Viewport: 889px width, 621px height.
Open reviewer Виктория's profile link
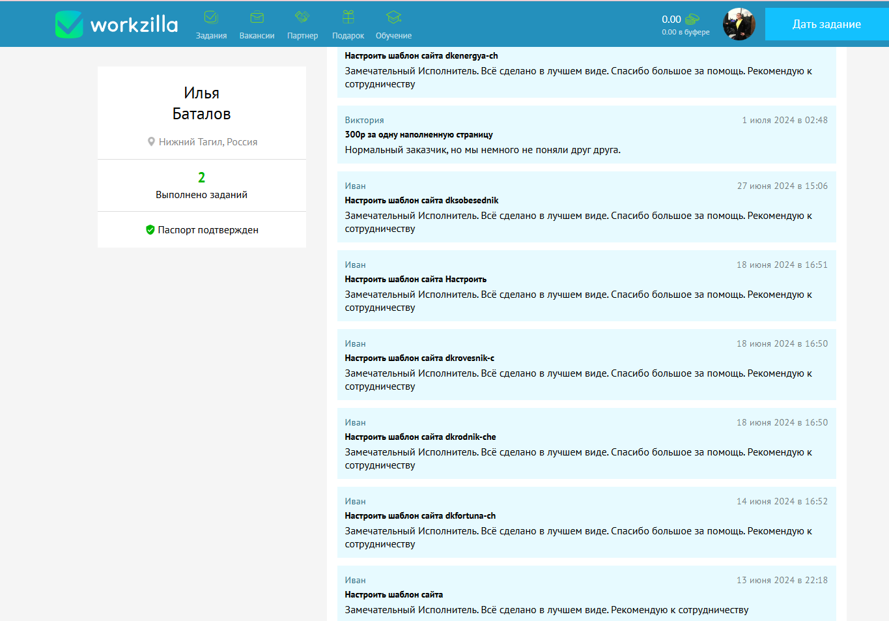[x=364, y=121]
